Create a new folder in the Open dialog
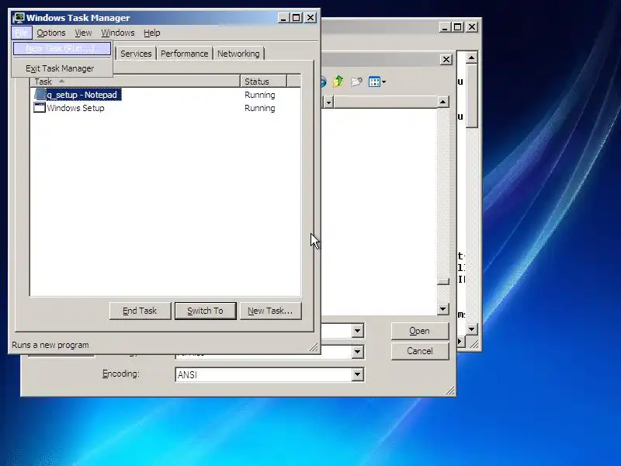The height and width of the screenshot is (466, 621). (x=356, y=82)
